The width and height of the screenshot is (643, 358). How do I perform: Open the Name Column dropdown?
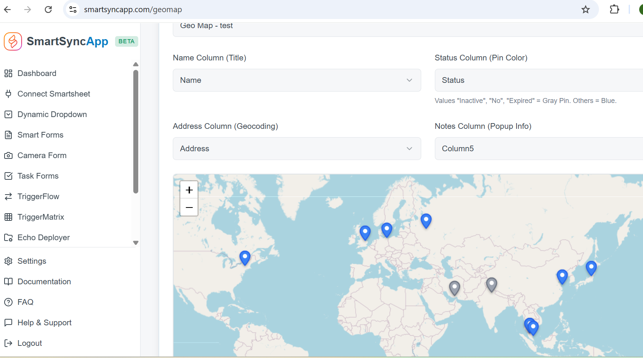coord(297,80)
